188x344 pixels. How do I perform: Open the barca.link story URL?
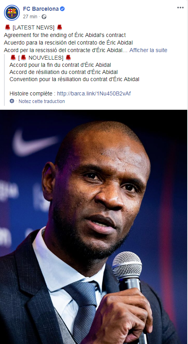[94, 94]
